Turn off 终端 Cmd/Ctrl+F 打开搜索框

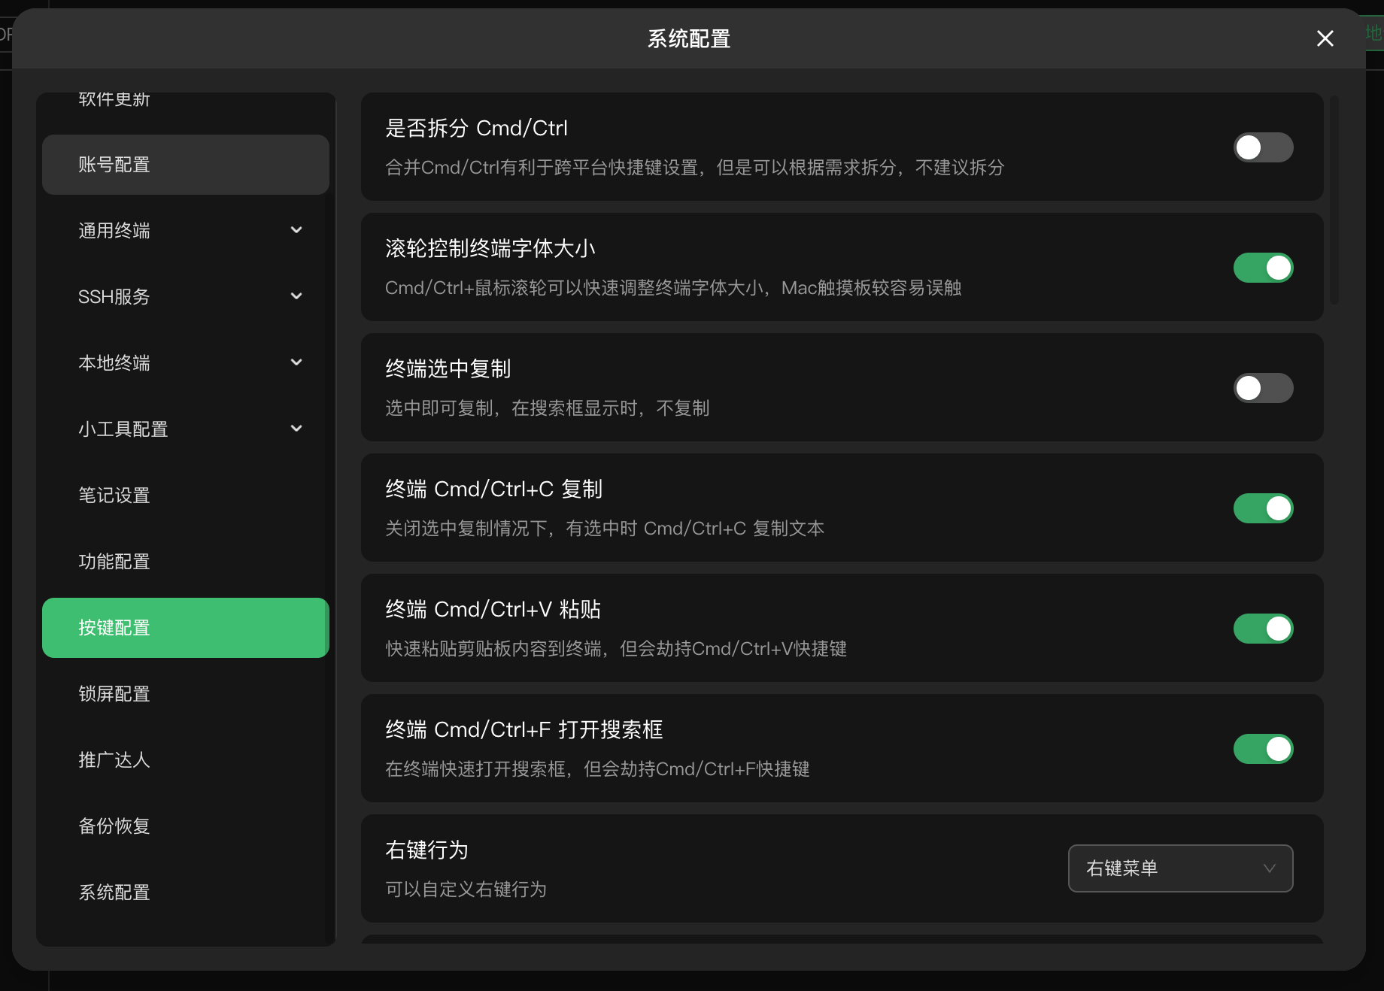[x=1263, y=749]
